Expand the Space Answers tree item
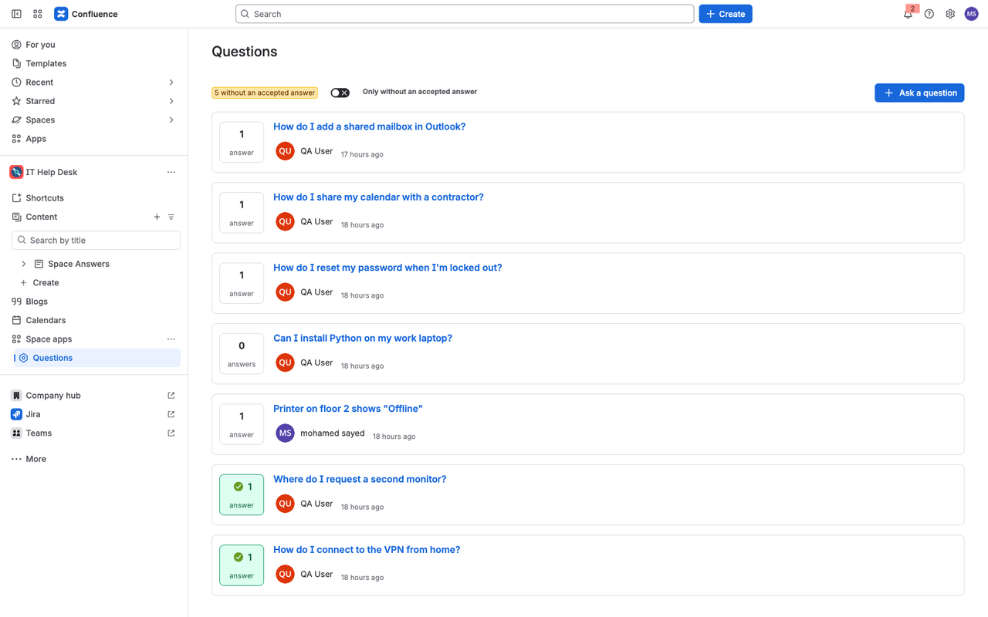The width and height of the screenshot is (988, 617). [24, 264]
